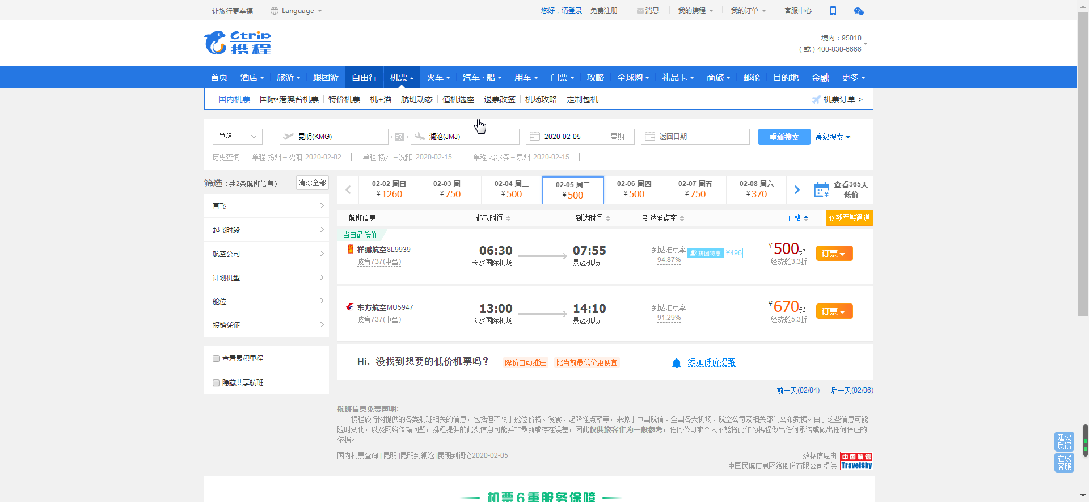
Task: Open the mobile phone app icon
Action: point(833,11)
